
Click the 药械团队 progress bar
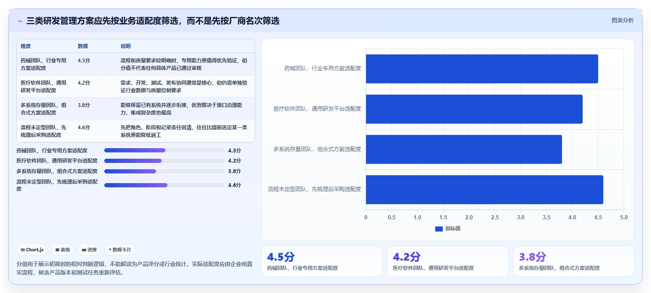164,150
